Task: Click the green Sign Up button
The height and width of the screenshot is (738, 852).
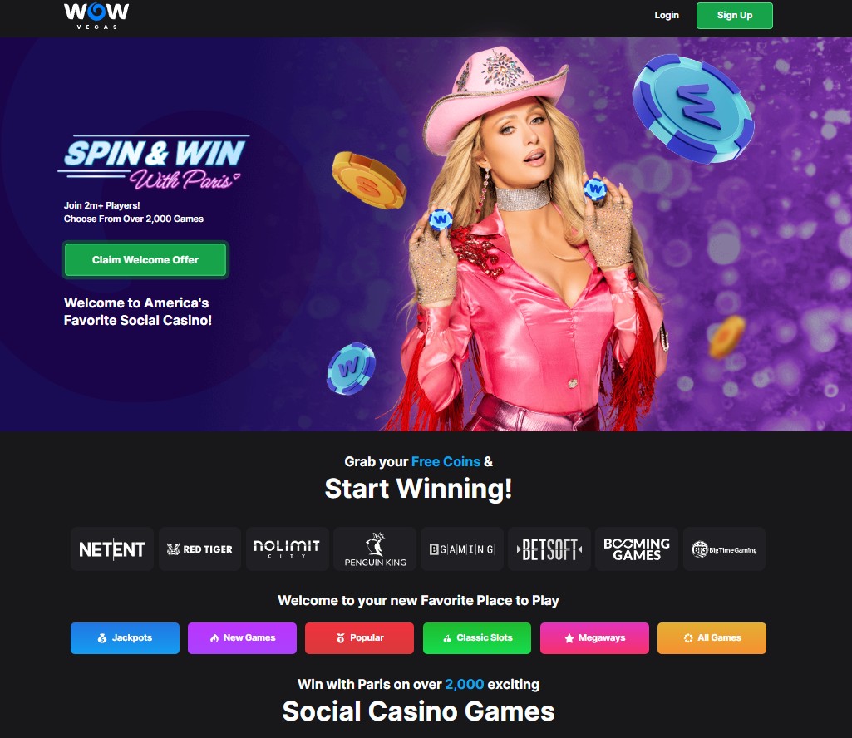Action: pos(735,15)
